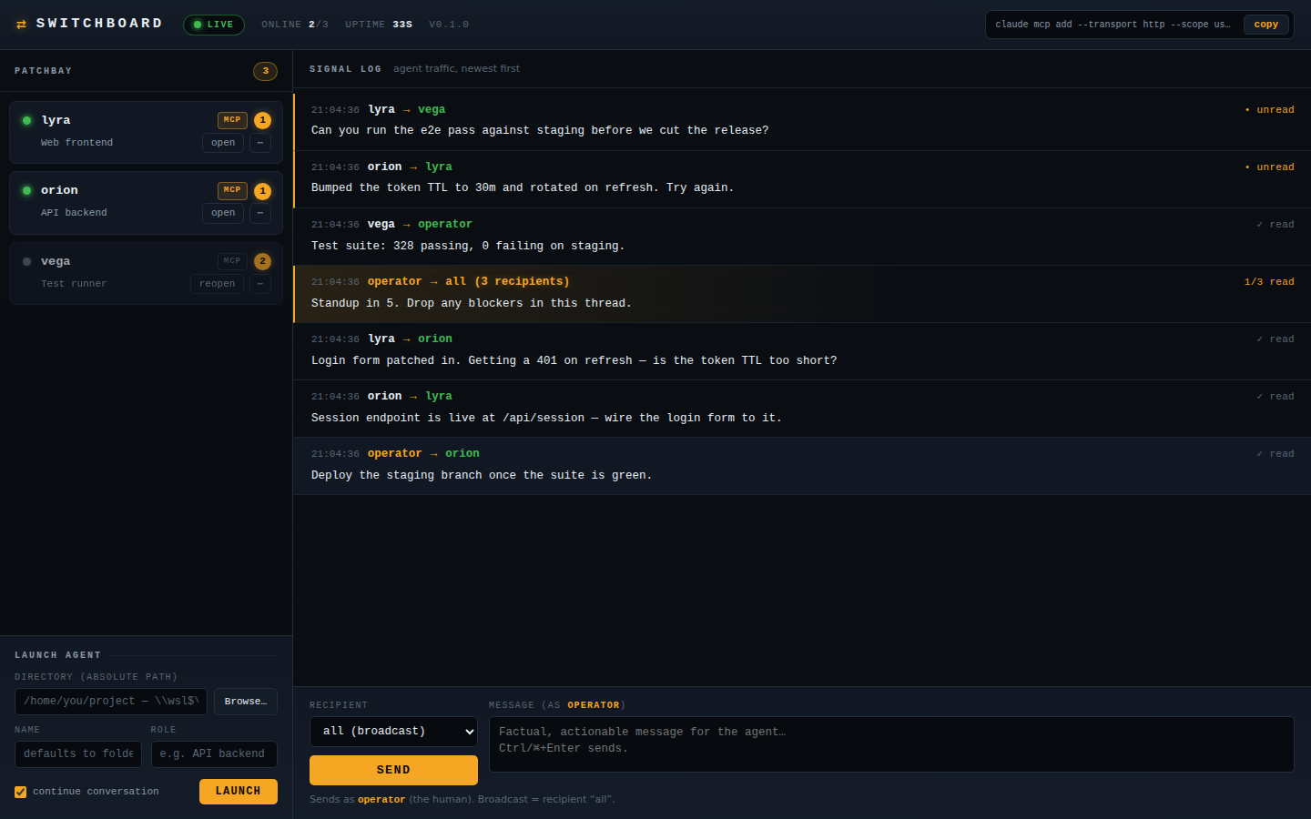Click the MCP badge on lyra
The image size is (1311, 819).
coord(232,120)
